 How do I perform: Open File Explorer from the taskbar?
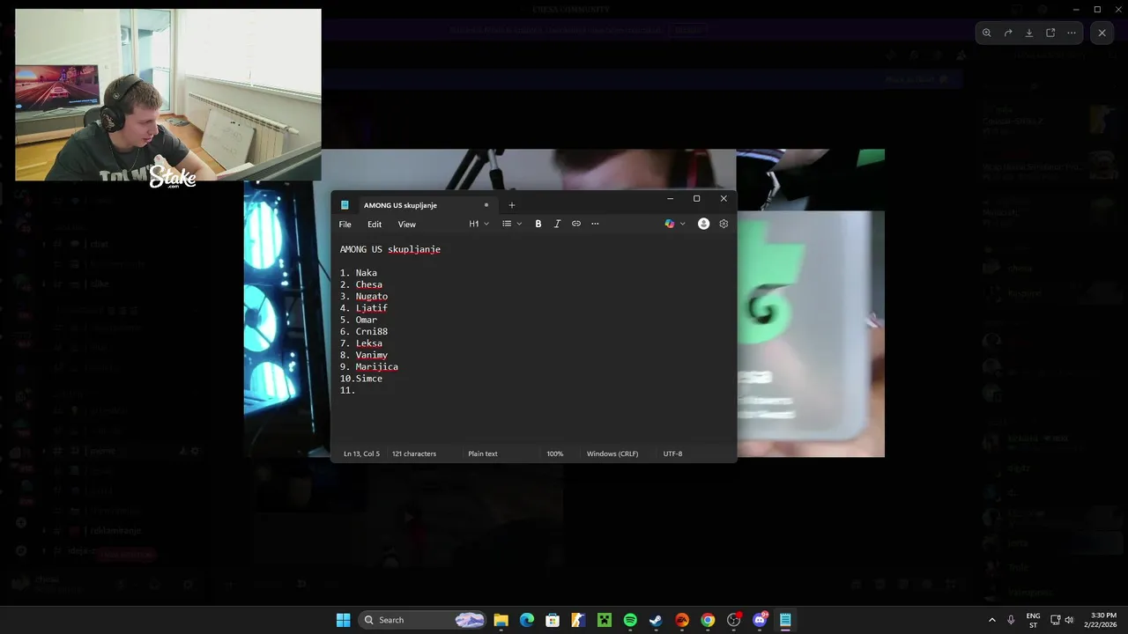[501, 620]
